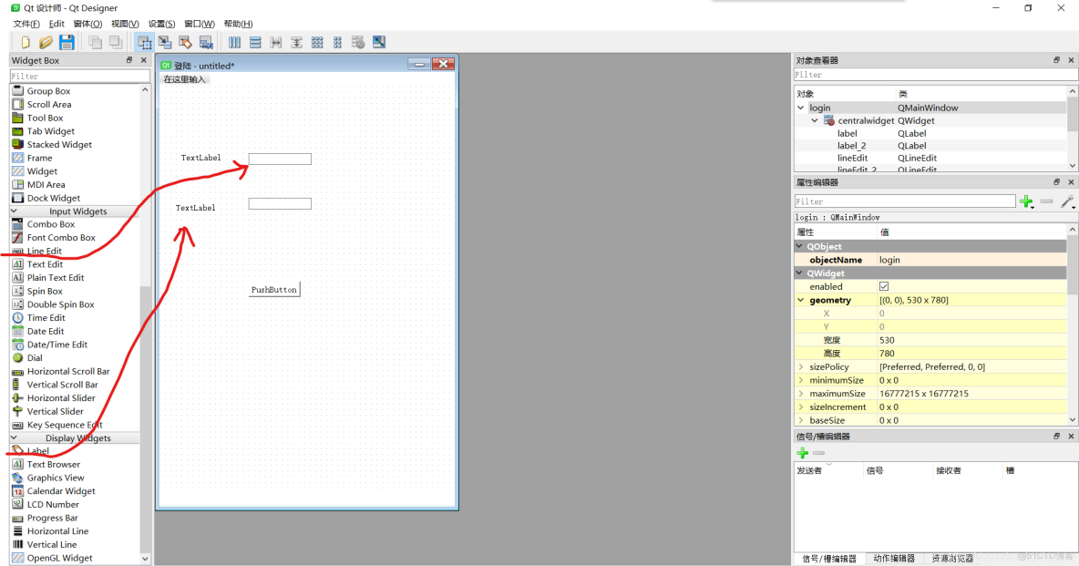Open a form using the folder icon
Viewport: 1079px width, 566px height.
(45, 41)
